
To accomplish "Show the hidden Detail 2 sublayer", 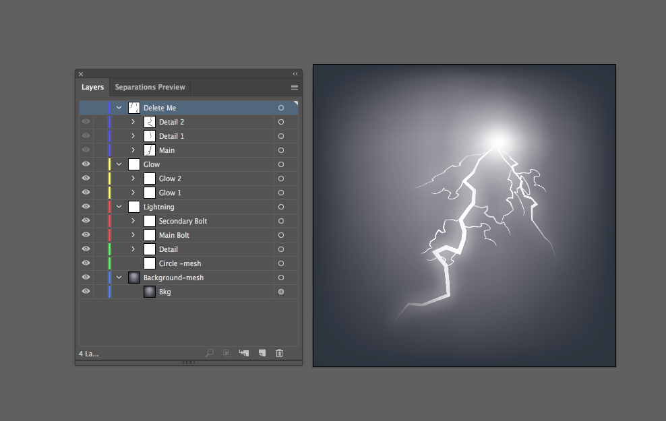I will [x=86, y=122].
